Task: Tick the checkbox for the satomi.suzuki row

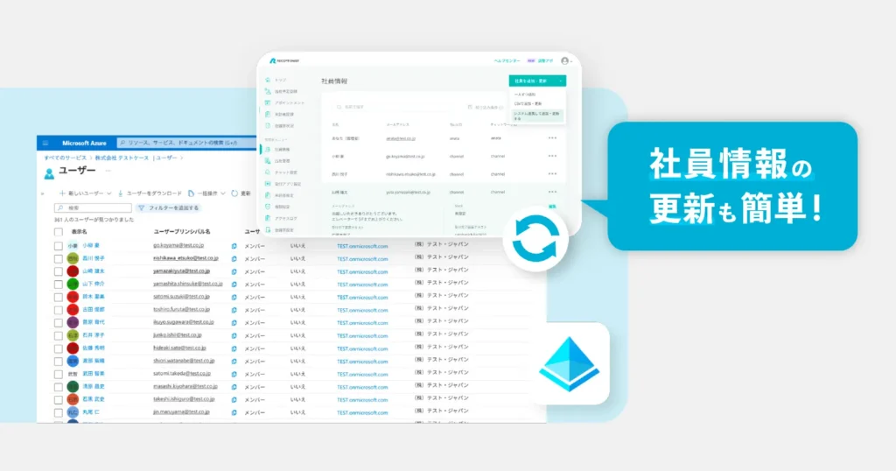Action: (59, 298)
